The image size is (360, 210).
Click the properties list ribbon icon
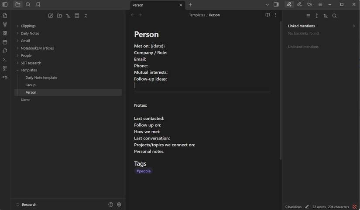5,68
